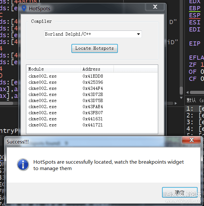Confirm the Success dialog with 确定 button
The height and width of the screenshot is (206, 204).
click(180, 192)
